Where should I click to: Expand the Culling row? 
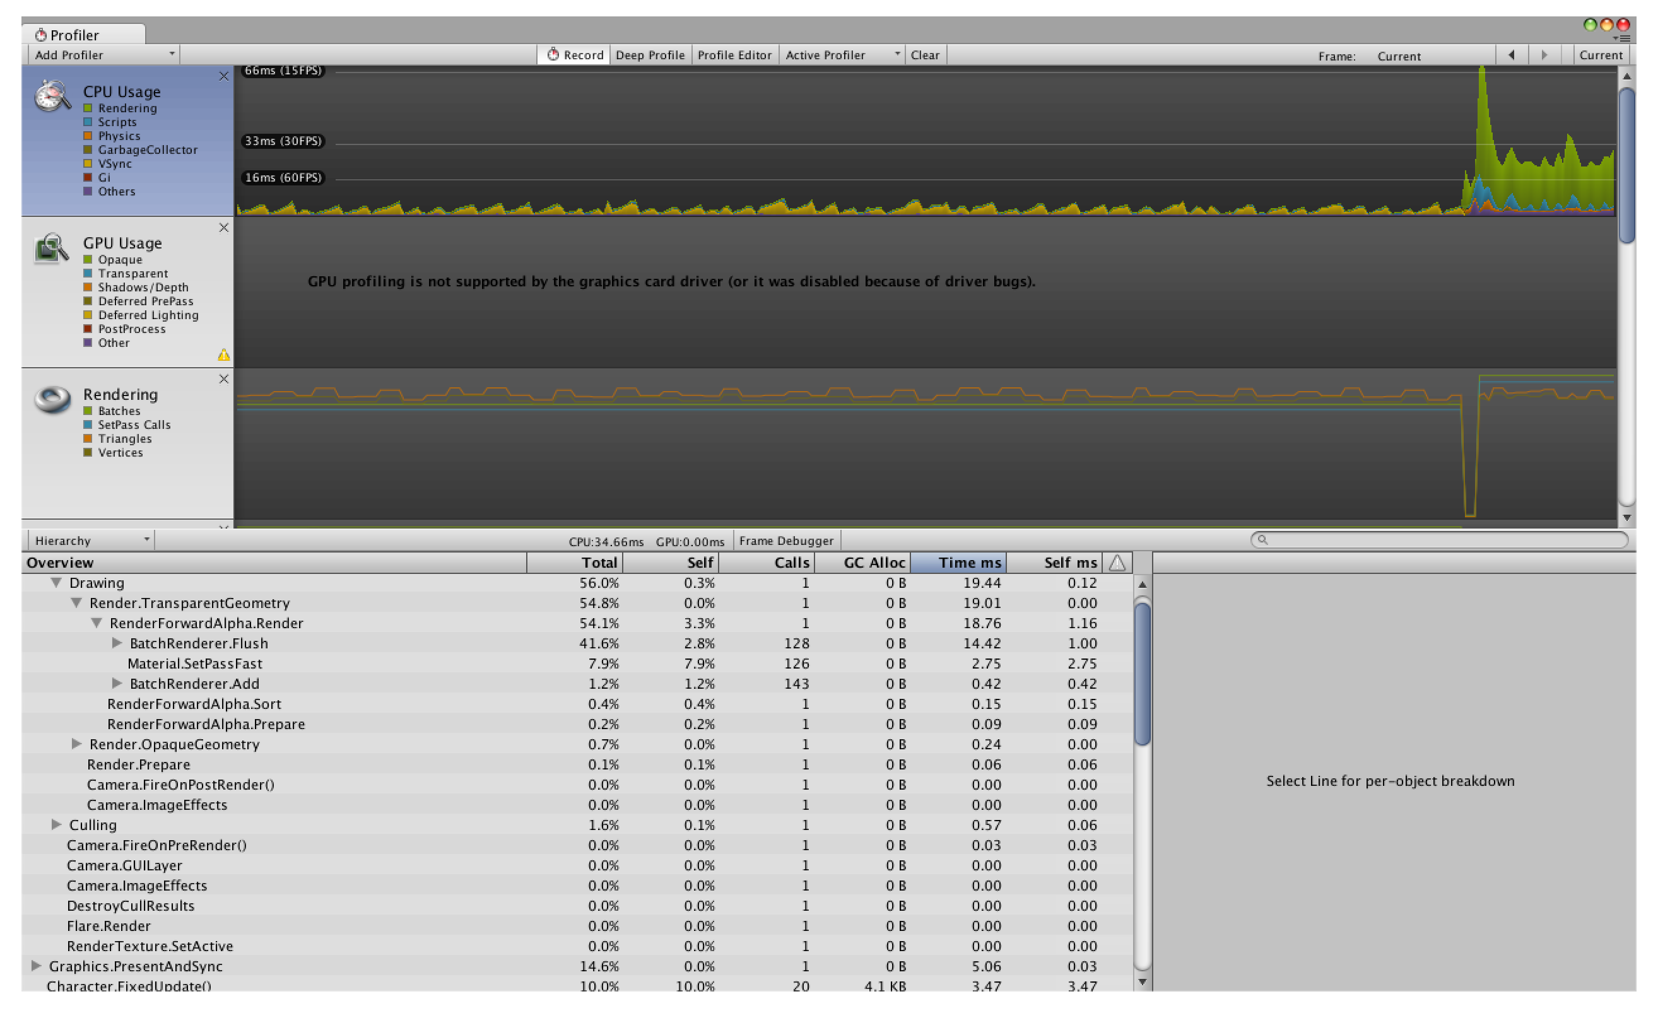(x=56, y=825)
